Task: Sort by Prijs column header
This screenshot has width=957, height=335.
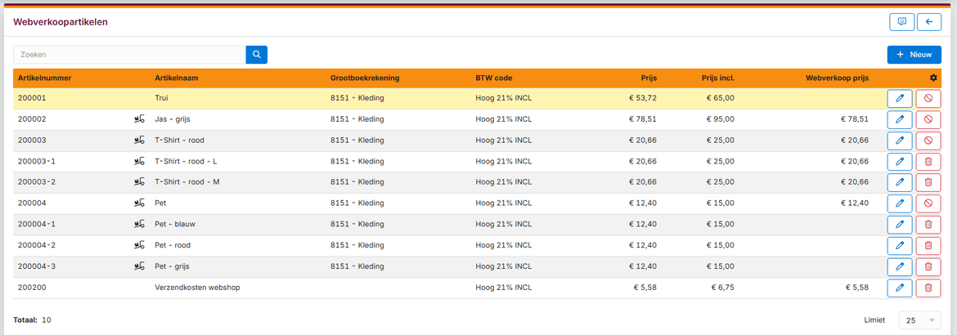Action: [x=649, y=78]
